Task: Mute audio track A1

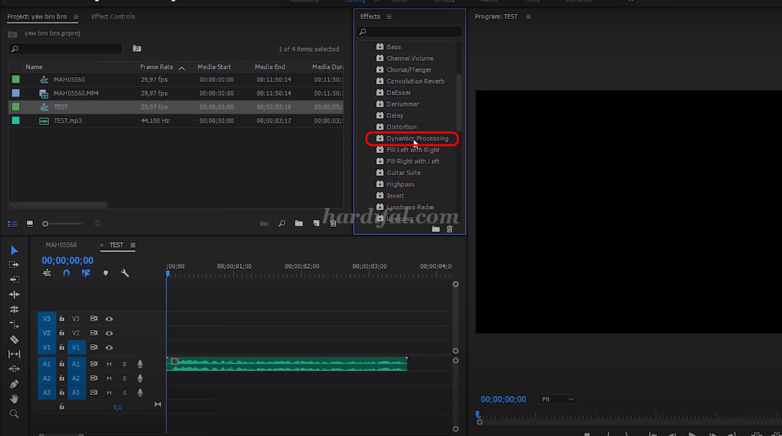Action: [x=109, y=364]
